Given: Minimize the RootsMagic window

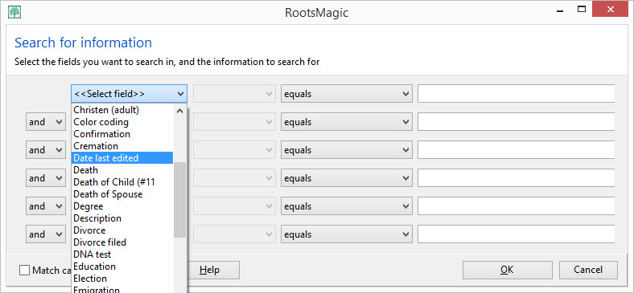Looking at the screenshot, I should [560, 11].
